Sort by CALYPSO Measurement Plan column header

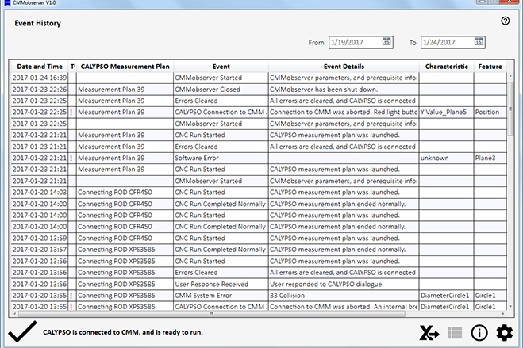(x=125, y=67)
